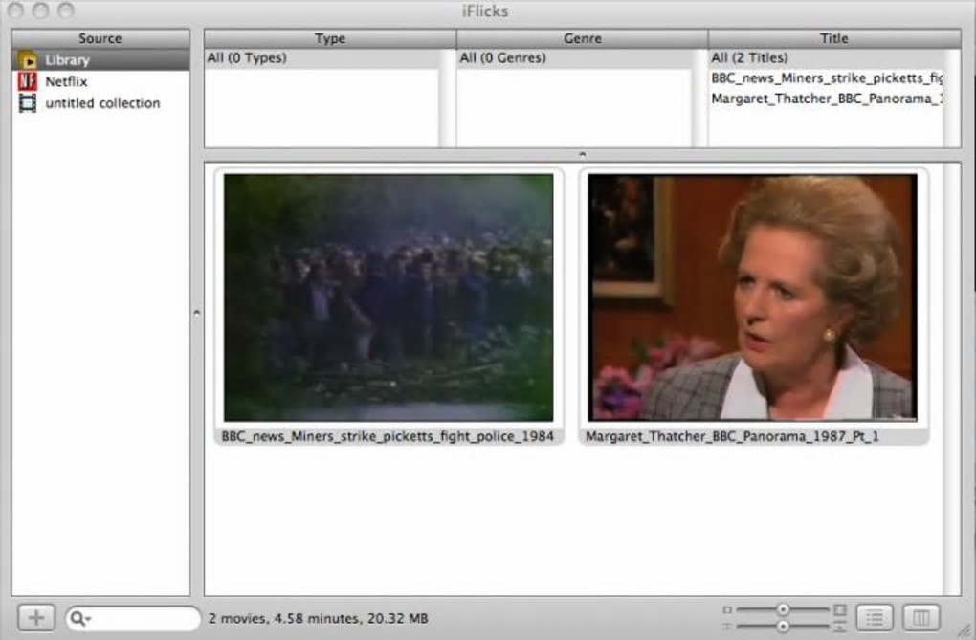Viewport: 976px width, 640px height.
Task: Close the iFlicks window
Action: [x=16, y=11]
